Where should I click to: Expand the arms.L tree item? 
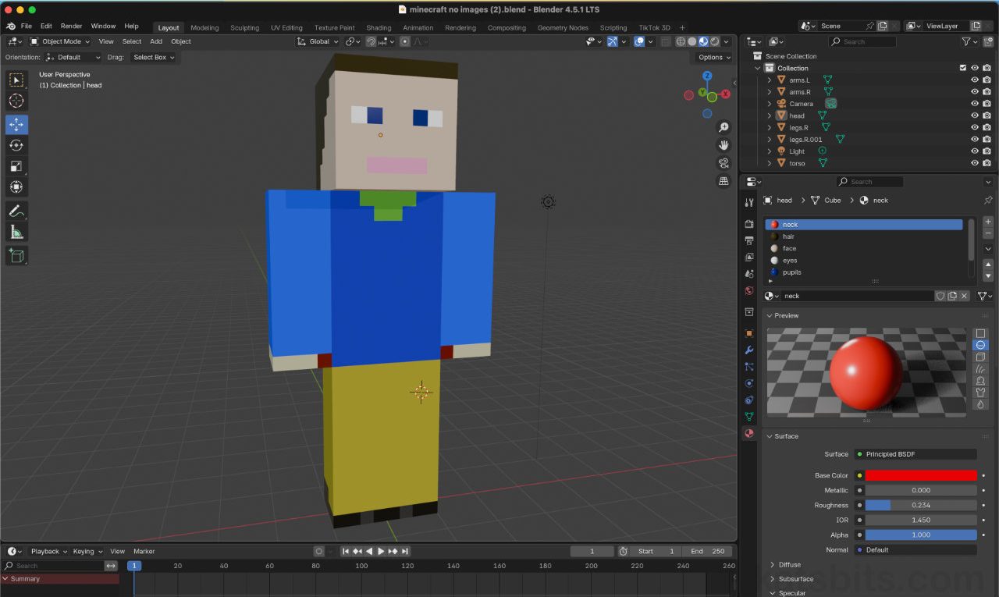tap(770, 80)
